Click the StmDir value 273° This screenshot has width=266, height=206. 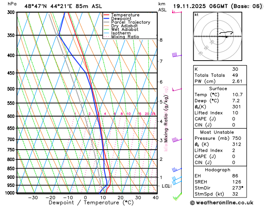click(x=238, y=188)
